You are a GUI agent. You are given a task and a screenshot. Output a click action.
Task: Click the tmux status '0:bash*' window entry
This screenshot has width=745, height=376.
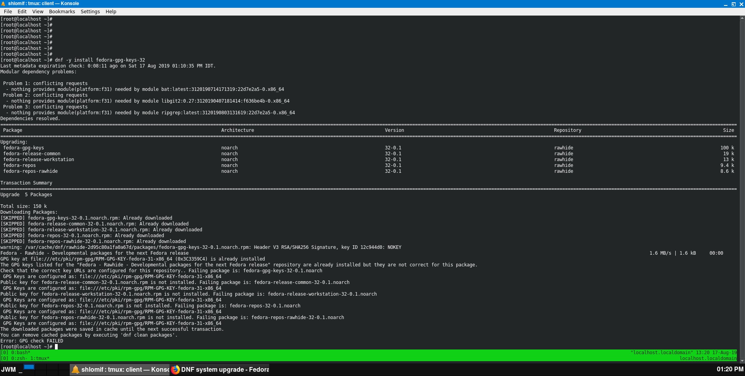pos(21,353)
